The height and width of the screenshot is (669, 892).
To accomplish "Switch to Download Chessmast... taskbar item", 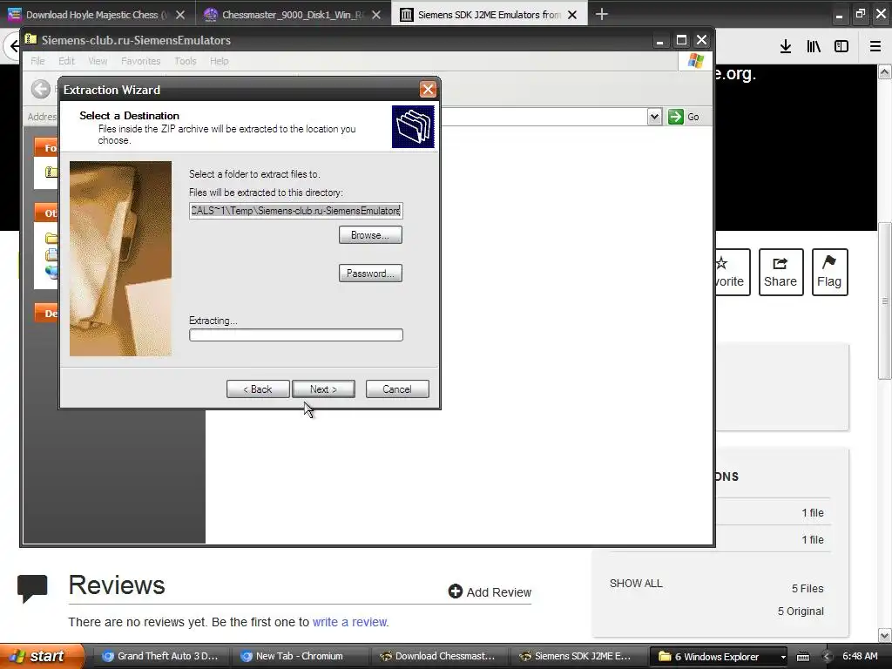I will [x=438, y=656].
